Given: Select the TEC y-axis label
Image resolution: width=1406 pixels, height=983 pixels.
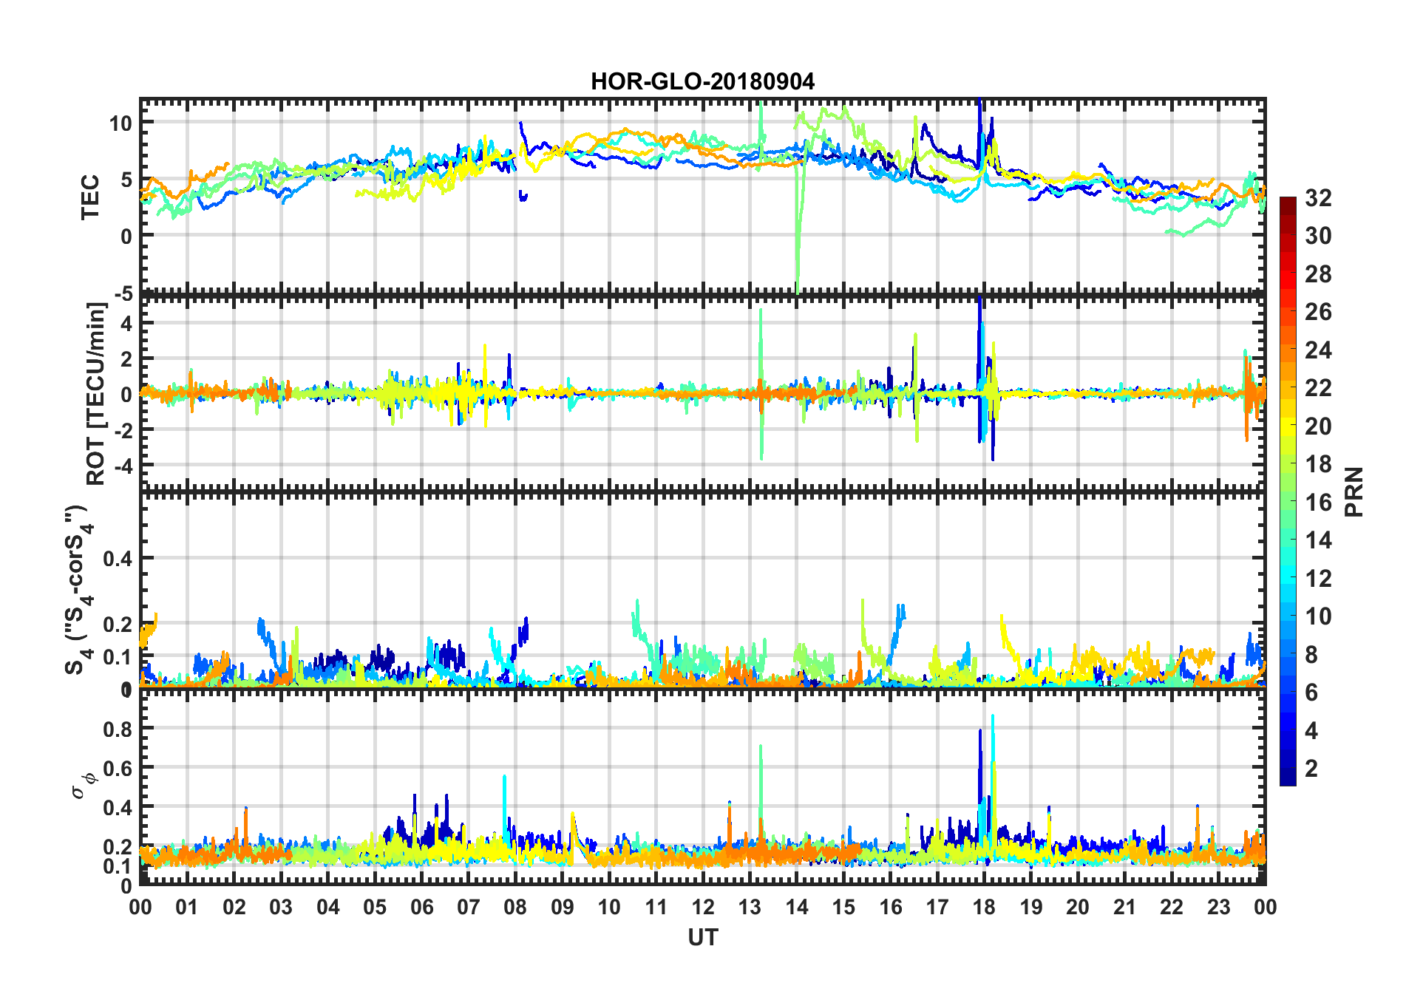Looking at the screenshot, I should (x=90, y=197).
